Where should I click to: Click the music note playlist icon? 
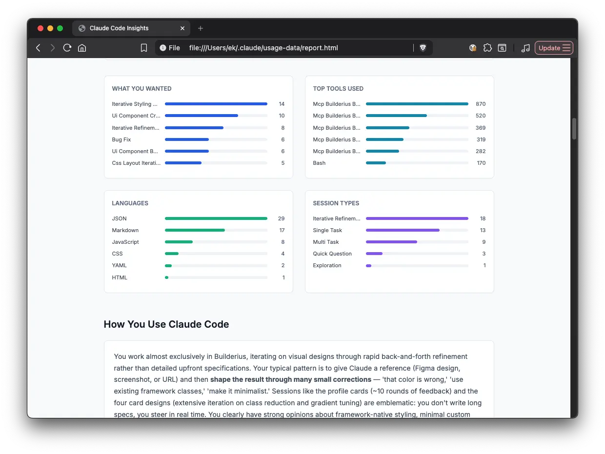pyautogui.click(x=525, y=48)
